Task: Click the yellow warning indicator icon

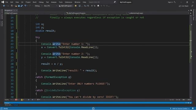Action: (x=22, y=100)
